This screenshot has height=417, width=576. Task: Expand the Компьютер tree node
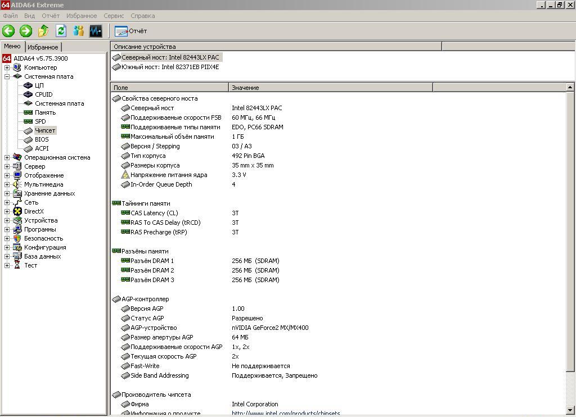pyautogui.click(x=7, y=67)
